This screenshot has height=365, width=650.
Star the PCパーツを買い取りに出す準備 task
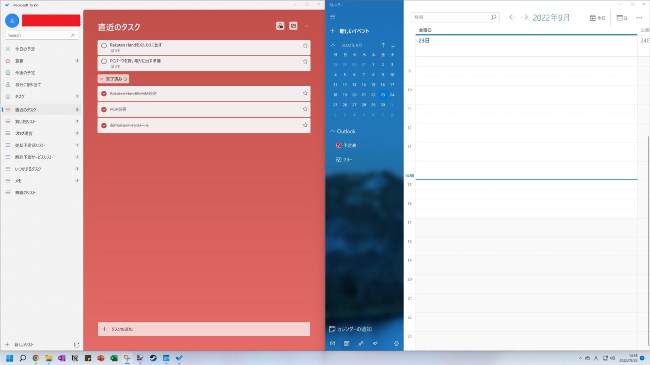[x=305, y=62]
